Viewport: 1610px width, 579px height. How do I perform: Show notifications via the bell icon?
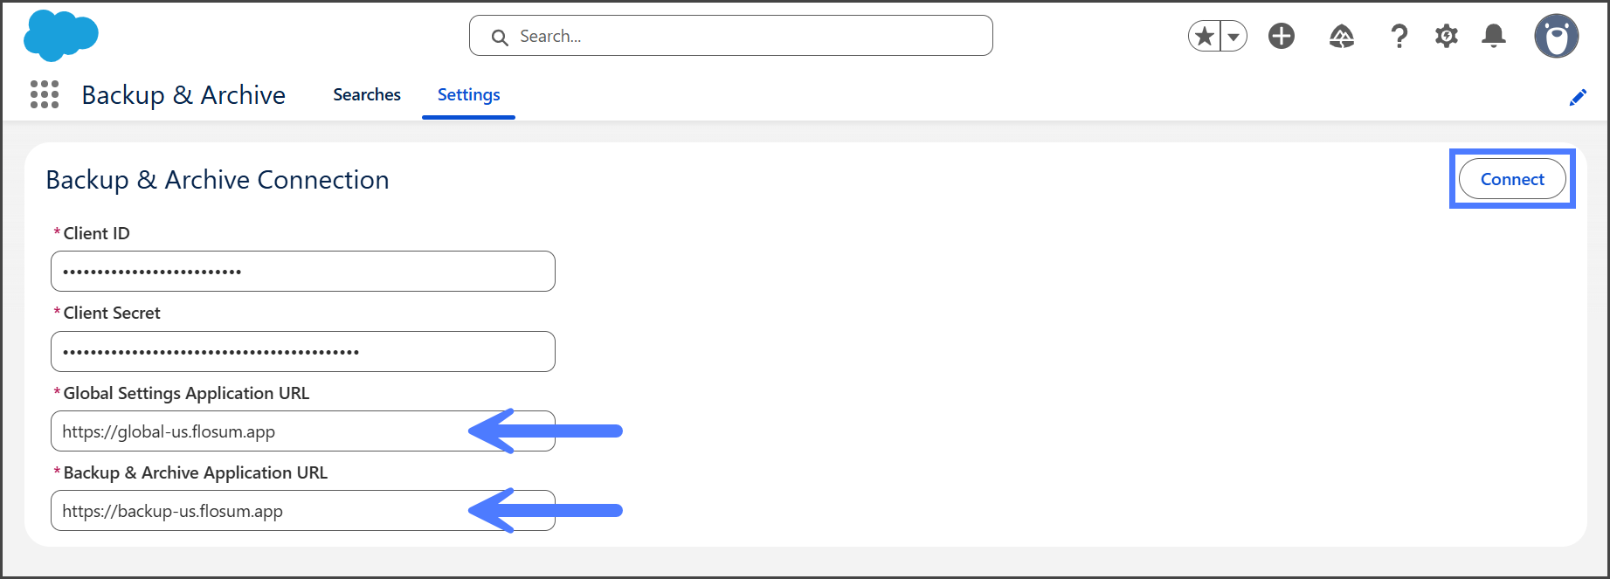pos(1494,37)
